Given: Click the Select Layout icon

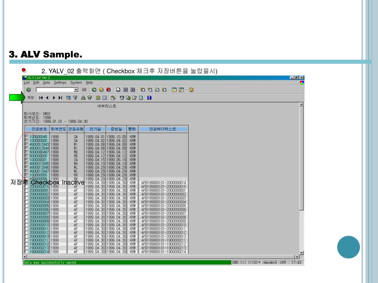Looking at the screenshot, I should [128, 98].
